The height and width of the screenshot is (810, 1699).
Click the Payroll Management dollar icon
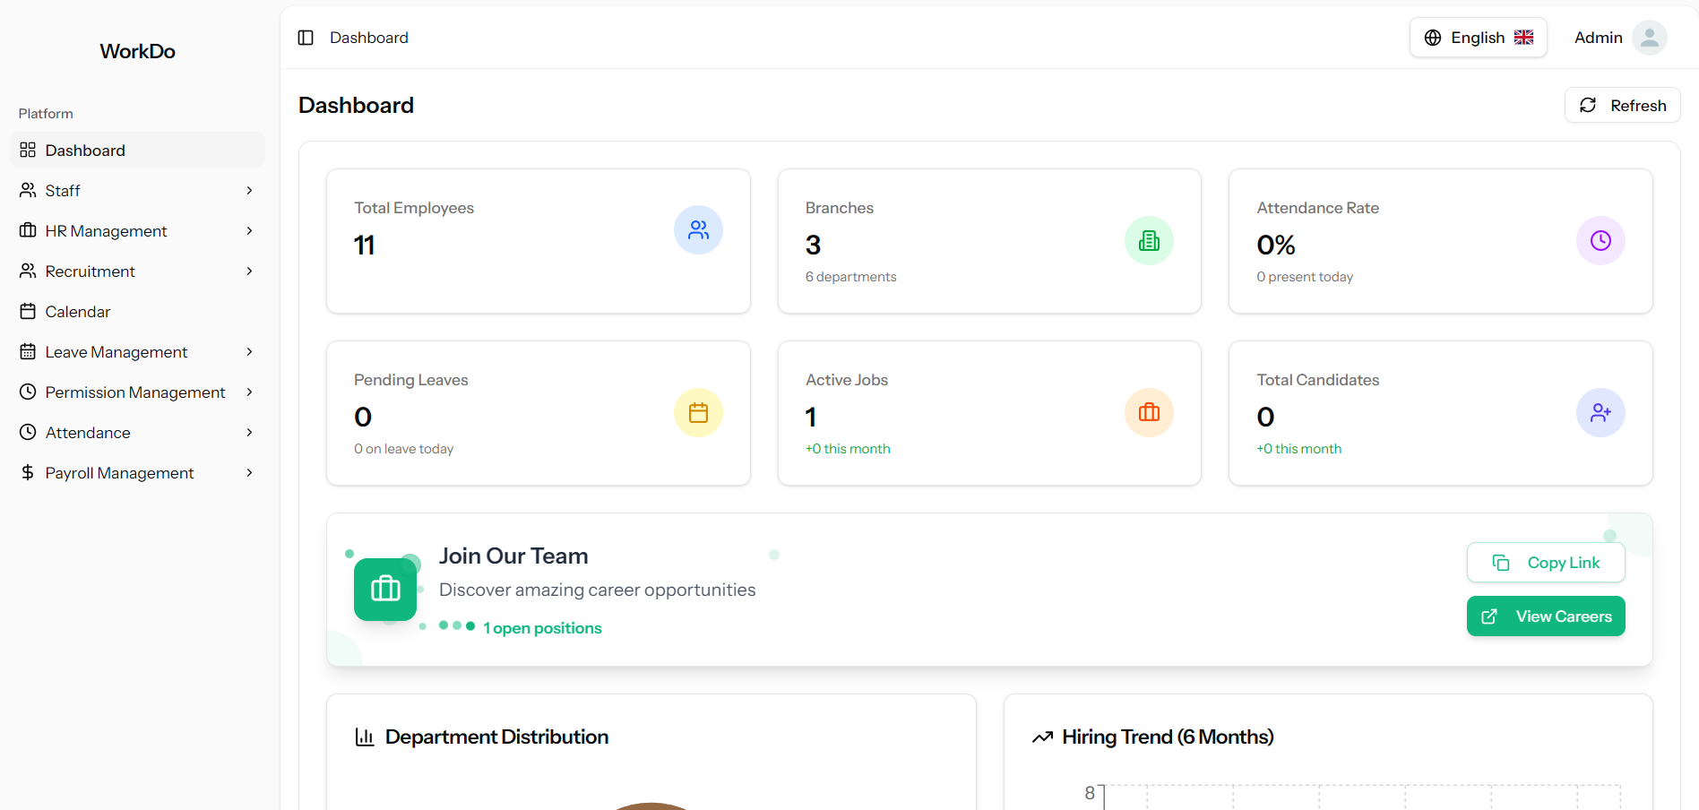pyautogui.click(x=28, y=472)
